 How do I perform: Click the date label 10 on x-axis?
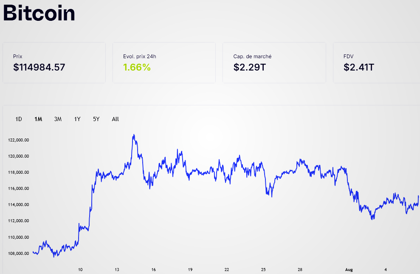pyautogui.click(x=80, y=270)
